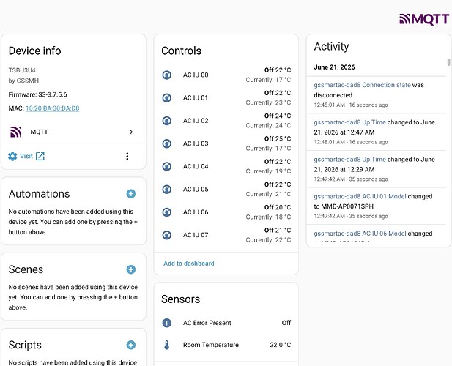
Task: Click the climate icon for AC IU 00
Action: point(166,75)
